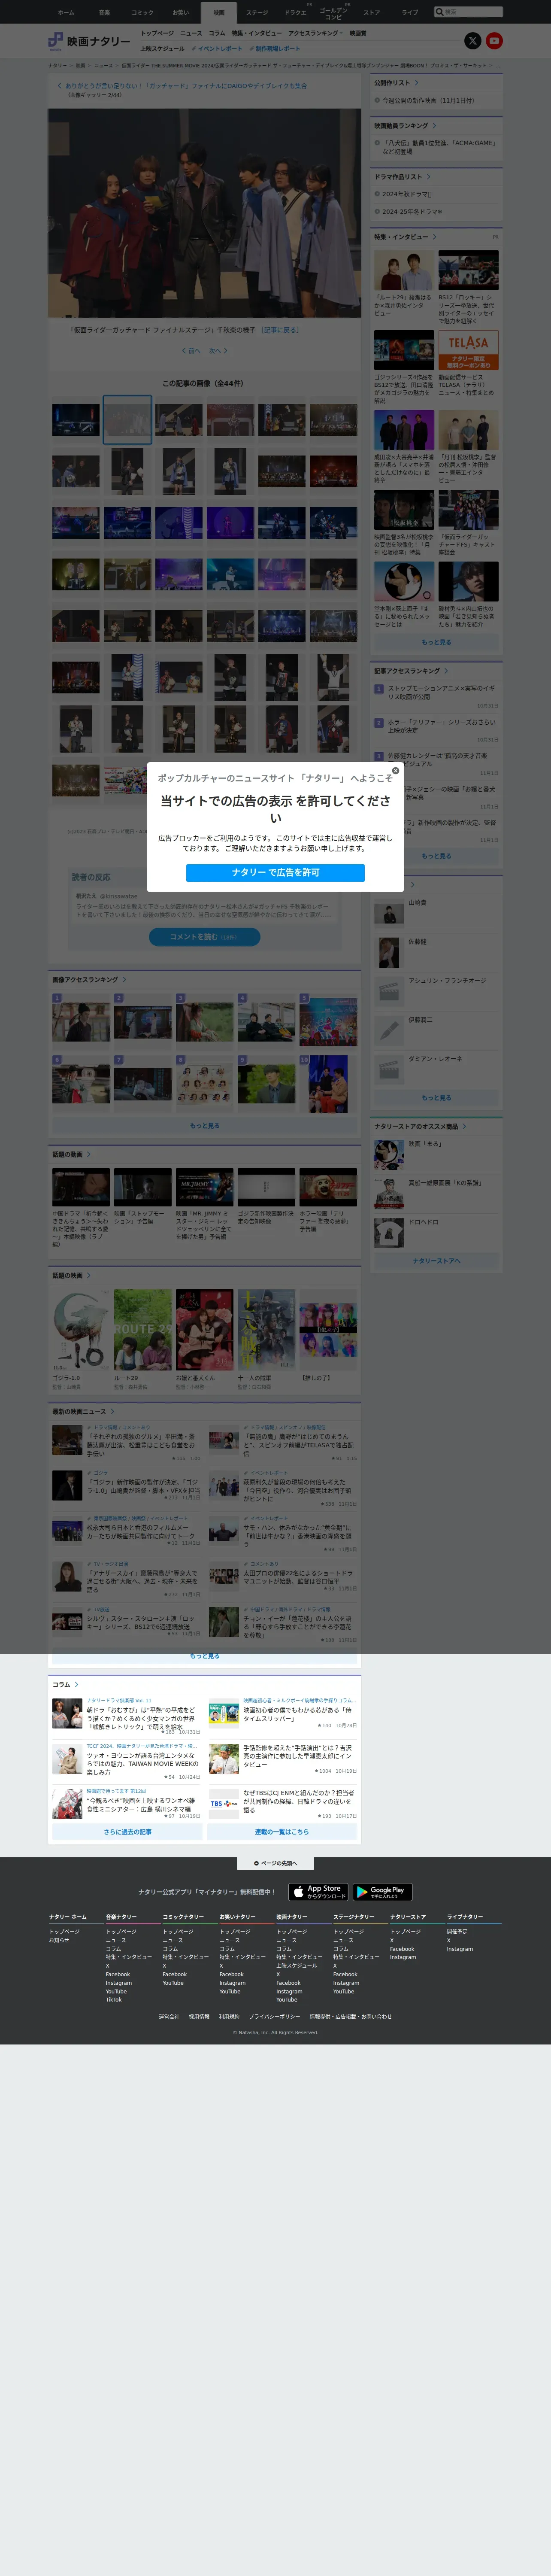This screenshot has width=551, height=2576.
Task: Expand 公開作リスト section chevron
Action: tap(417, 83)
